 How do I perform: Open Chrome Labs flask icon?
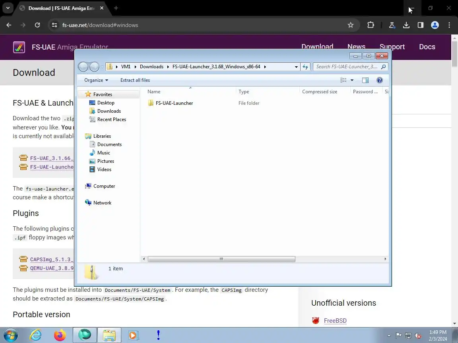pyautogui.click(x=392, y=25)
